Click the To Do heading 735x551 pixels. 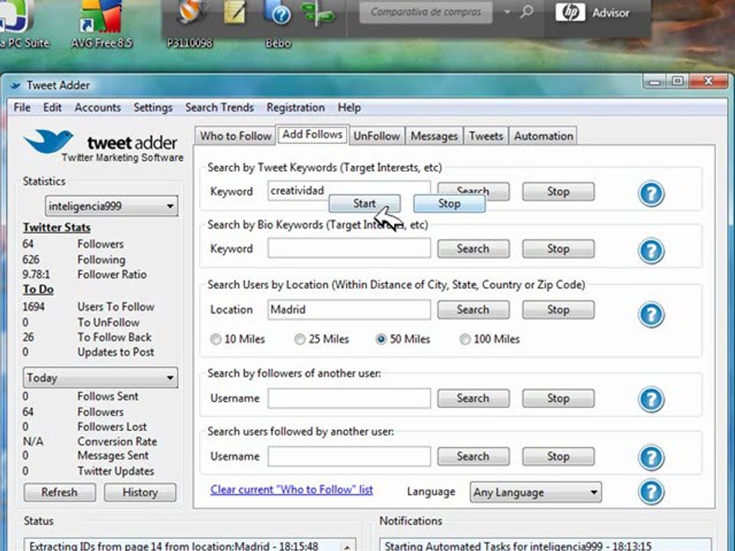click(38, 289)
